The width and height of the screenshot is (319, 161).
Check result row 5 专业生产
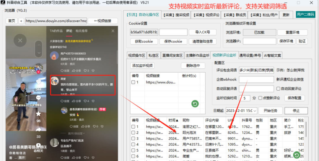(x=133, y=150)
